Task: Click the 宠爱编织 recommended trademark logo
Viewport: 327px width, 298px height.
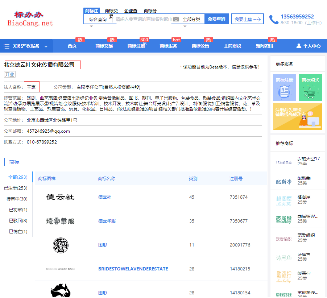Action: coord(283,239)
